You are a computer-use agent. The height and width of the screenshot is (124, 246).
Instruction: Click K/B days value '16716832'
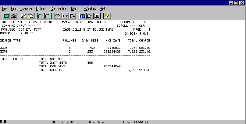[113, 48]
